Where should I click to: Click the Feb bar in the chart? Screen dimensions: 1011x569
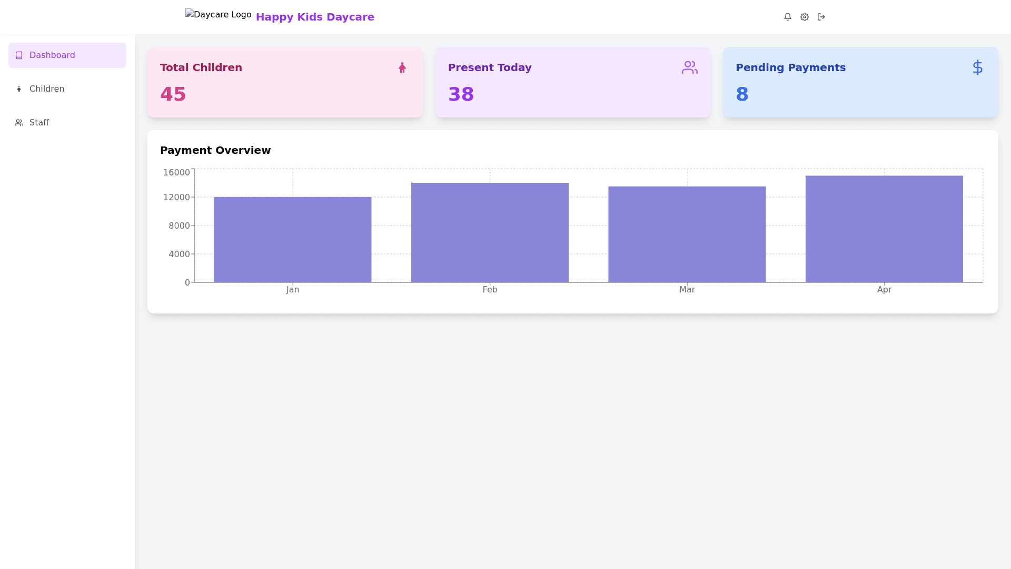[490, 232]
